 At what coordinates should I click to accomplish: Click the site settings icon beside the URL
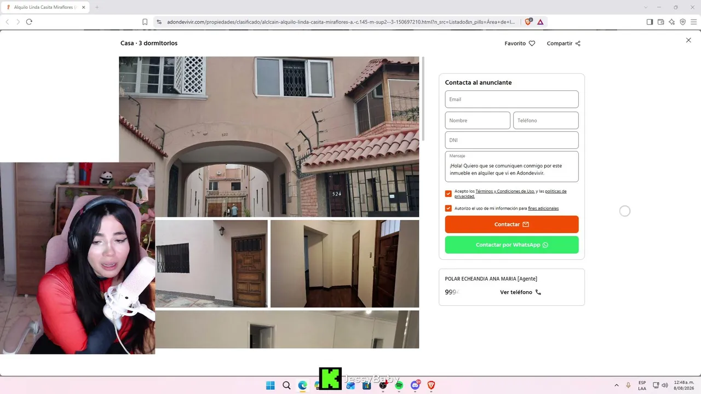159,22
